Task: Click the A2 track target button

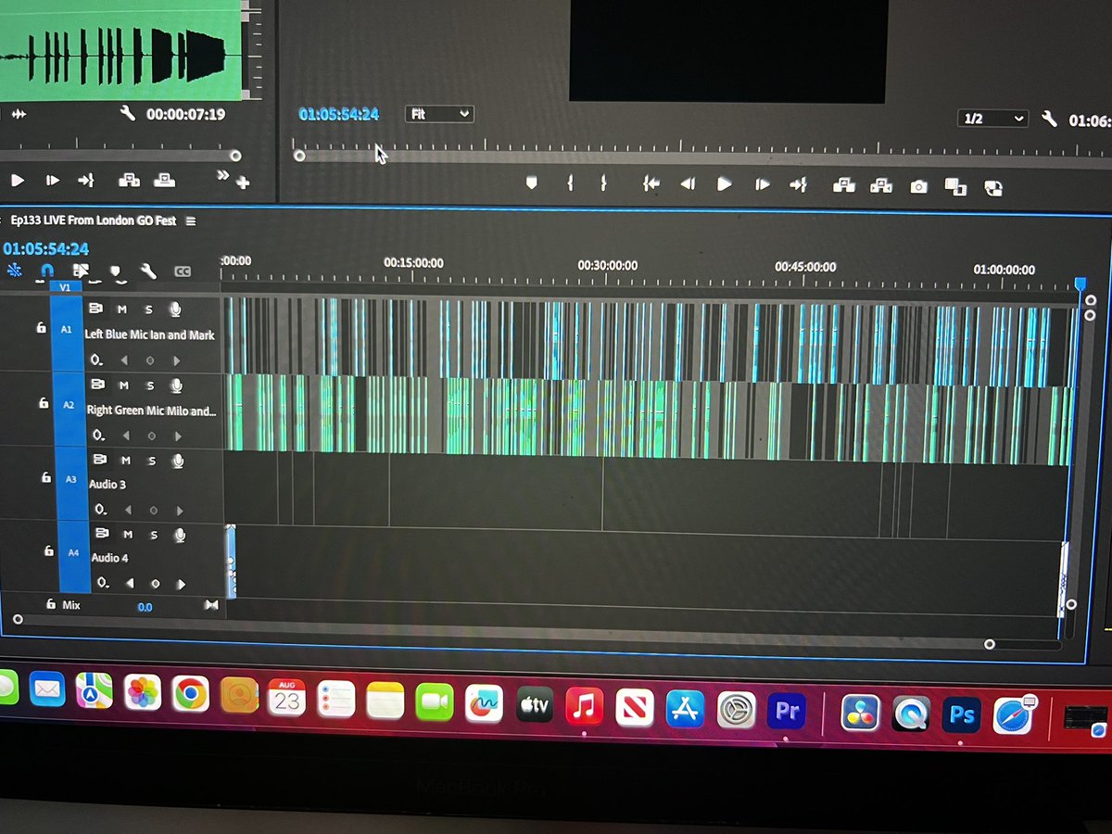Action: click(x=68, y=405)
